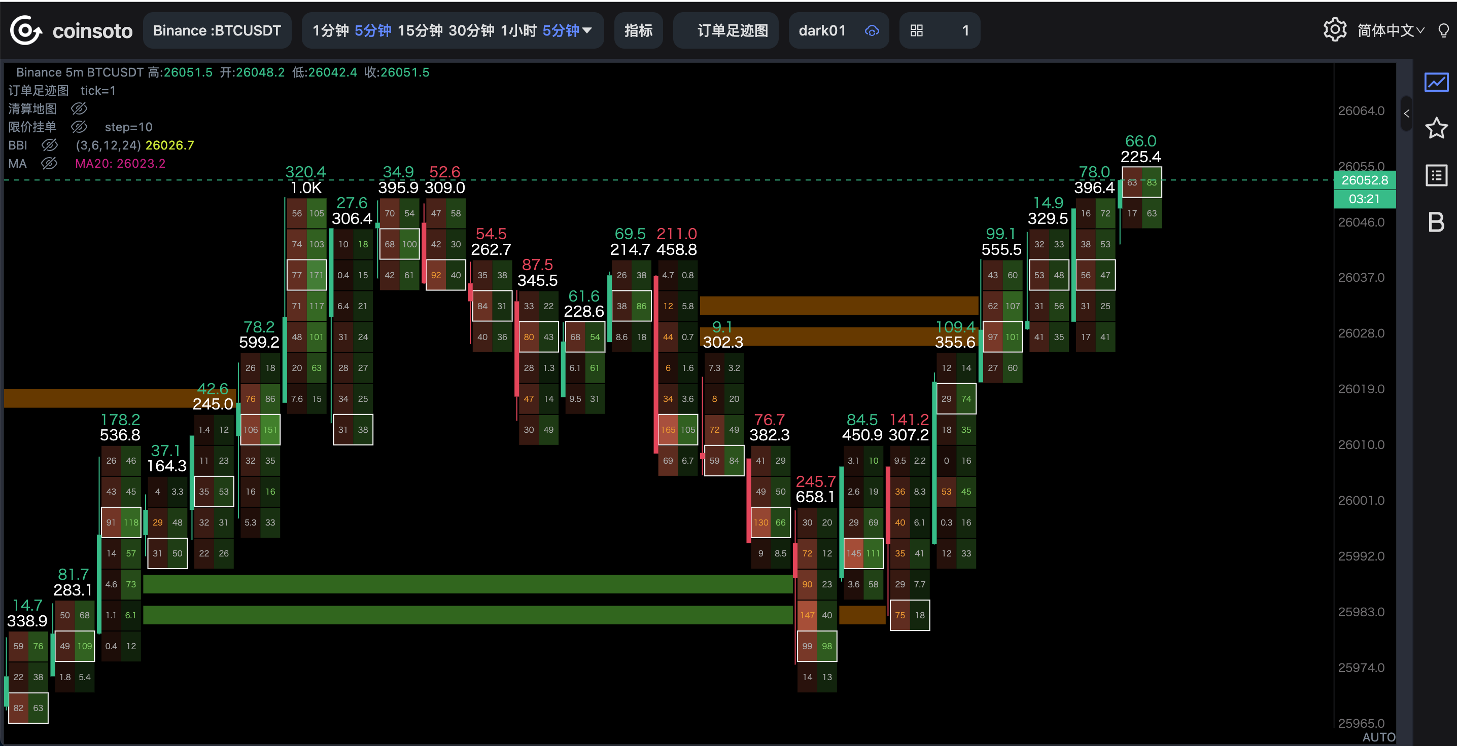Toggle visibility of 清算地图 overlay
The image size is (1457, 746).
pyautogui.click(x=79, y=108)
